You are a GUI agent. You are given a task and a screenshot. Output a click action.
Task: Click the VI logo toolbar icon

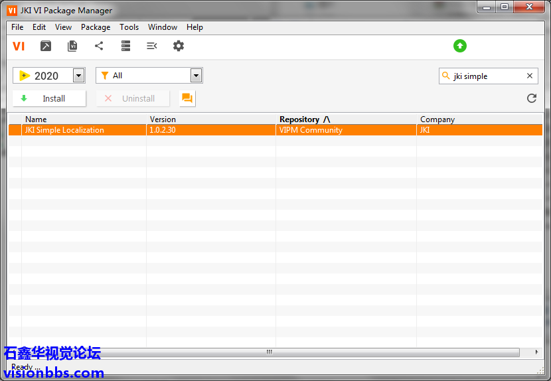coord(19,46)
